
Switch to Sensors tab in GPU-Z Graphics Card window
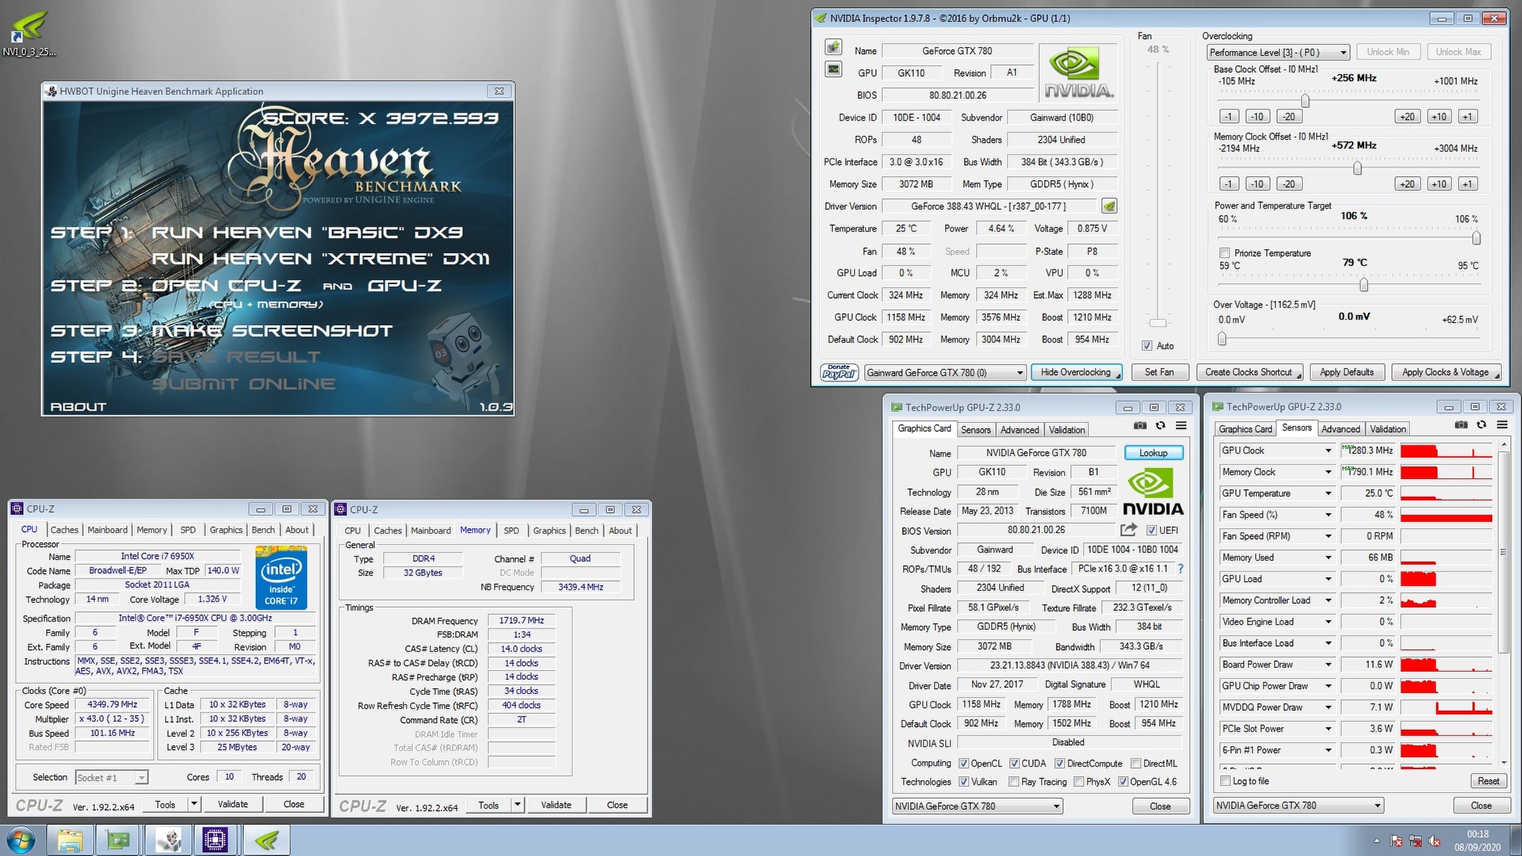[x=976, y=430]
